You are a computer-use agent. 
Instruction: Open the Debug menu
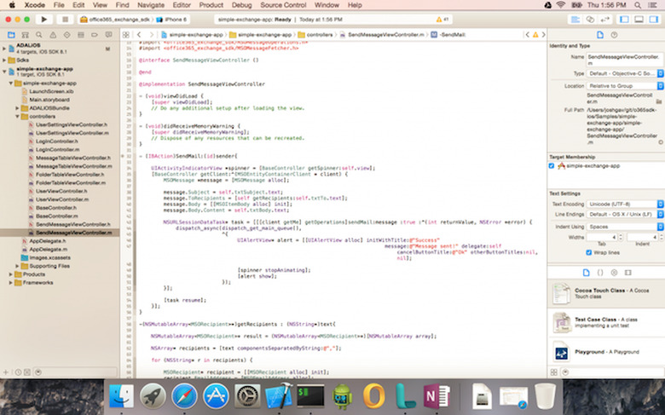242,5
